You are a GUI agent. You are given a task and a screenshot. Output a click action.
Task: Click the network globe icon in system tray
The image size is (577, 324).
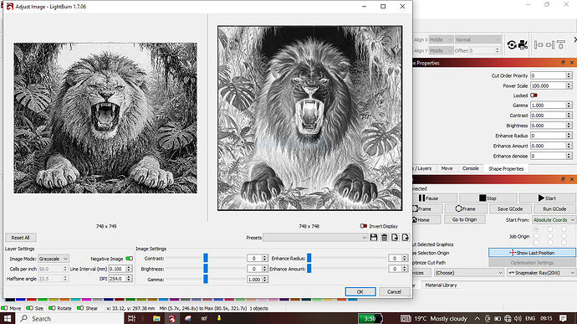pos(508,318)
